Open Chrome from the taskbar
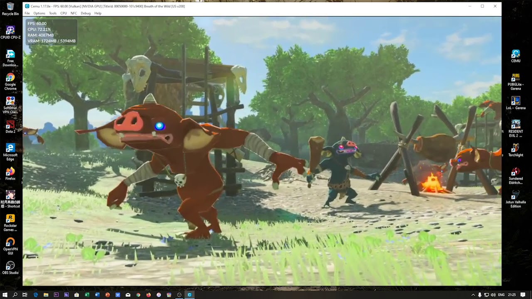 pyautogui.click(x=138, y=295)
